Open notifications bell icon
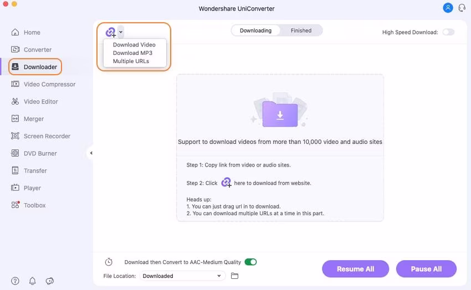The width and height of the screenshot is (471, 290). [32, 281]
